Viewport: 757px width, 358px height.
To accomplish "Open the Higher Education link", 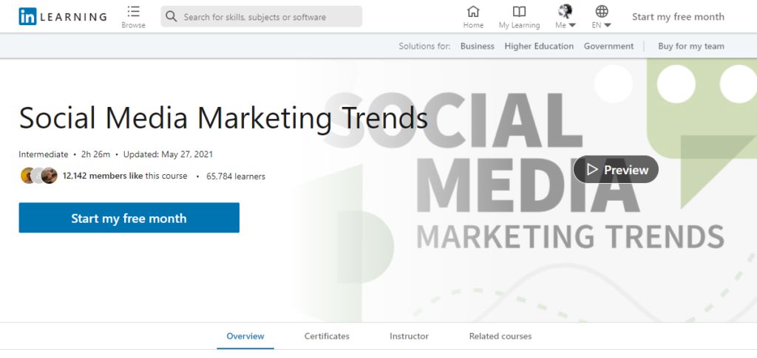I will pos(539,46).
